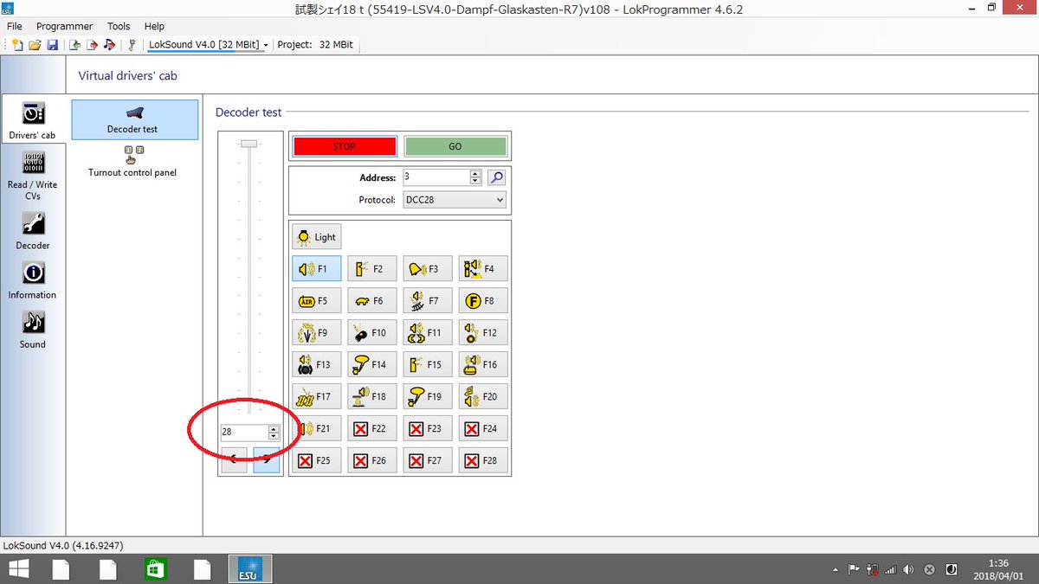Open the File menu

tap(15, 27)
